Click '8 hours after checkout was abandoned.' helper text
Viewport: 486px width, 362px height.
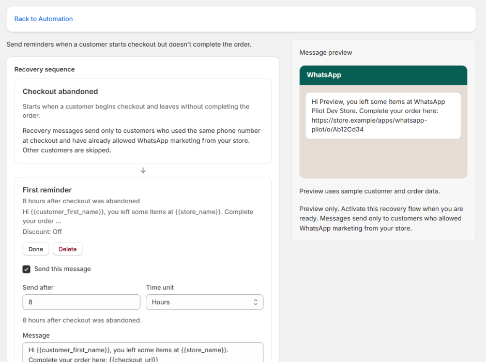click(x=82, y=320)
